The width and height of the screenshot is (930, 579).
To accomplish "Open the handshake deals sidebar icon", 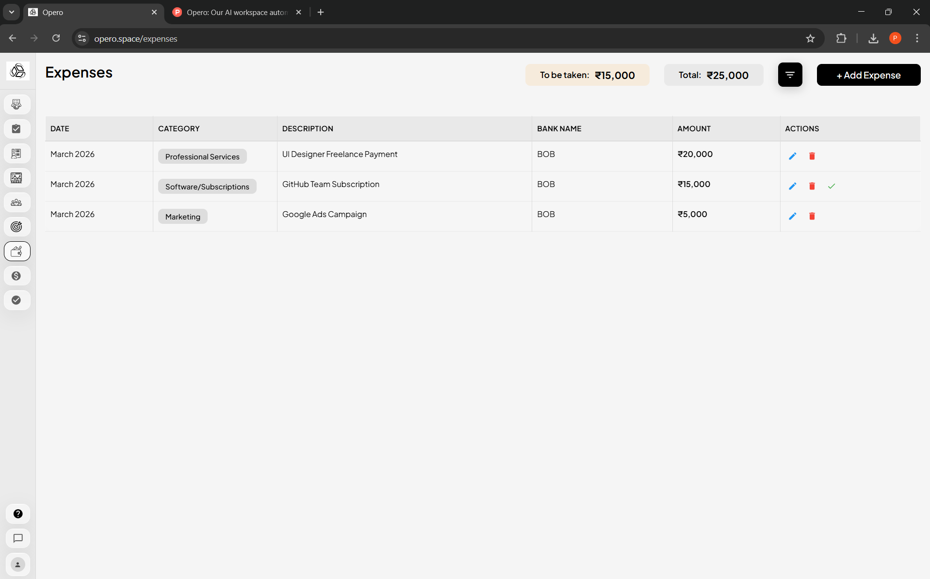I will click(x=17, y=105).
